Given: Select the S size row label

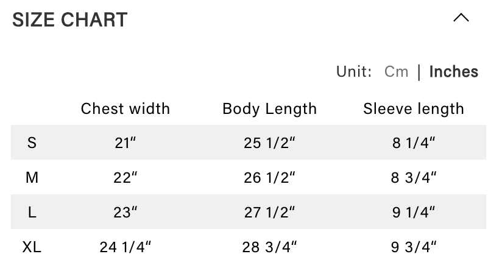Looking at the screenshot, I should pyautogui.click(x=32, y=143).
